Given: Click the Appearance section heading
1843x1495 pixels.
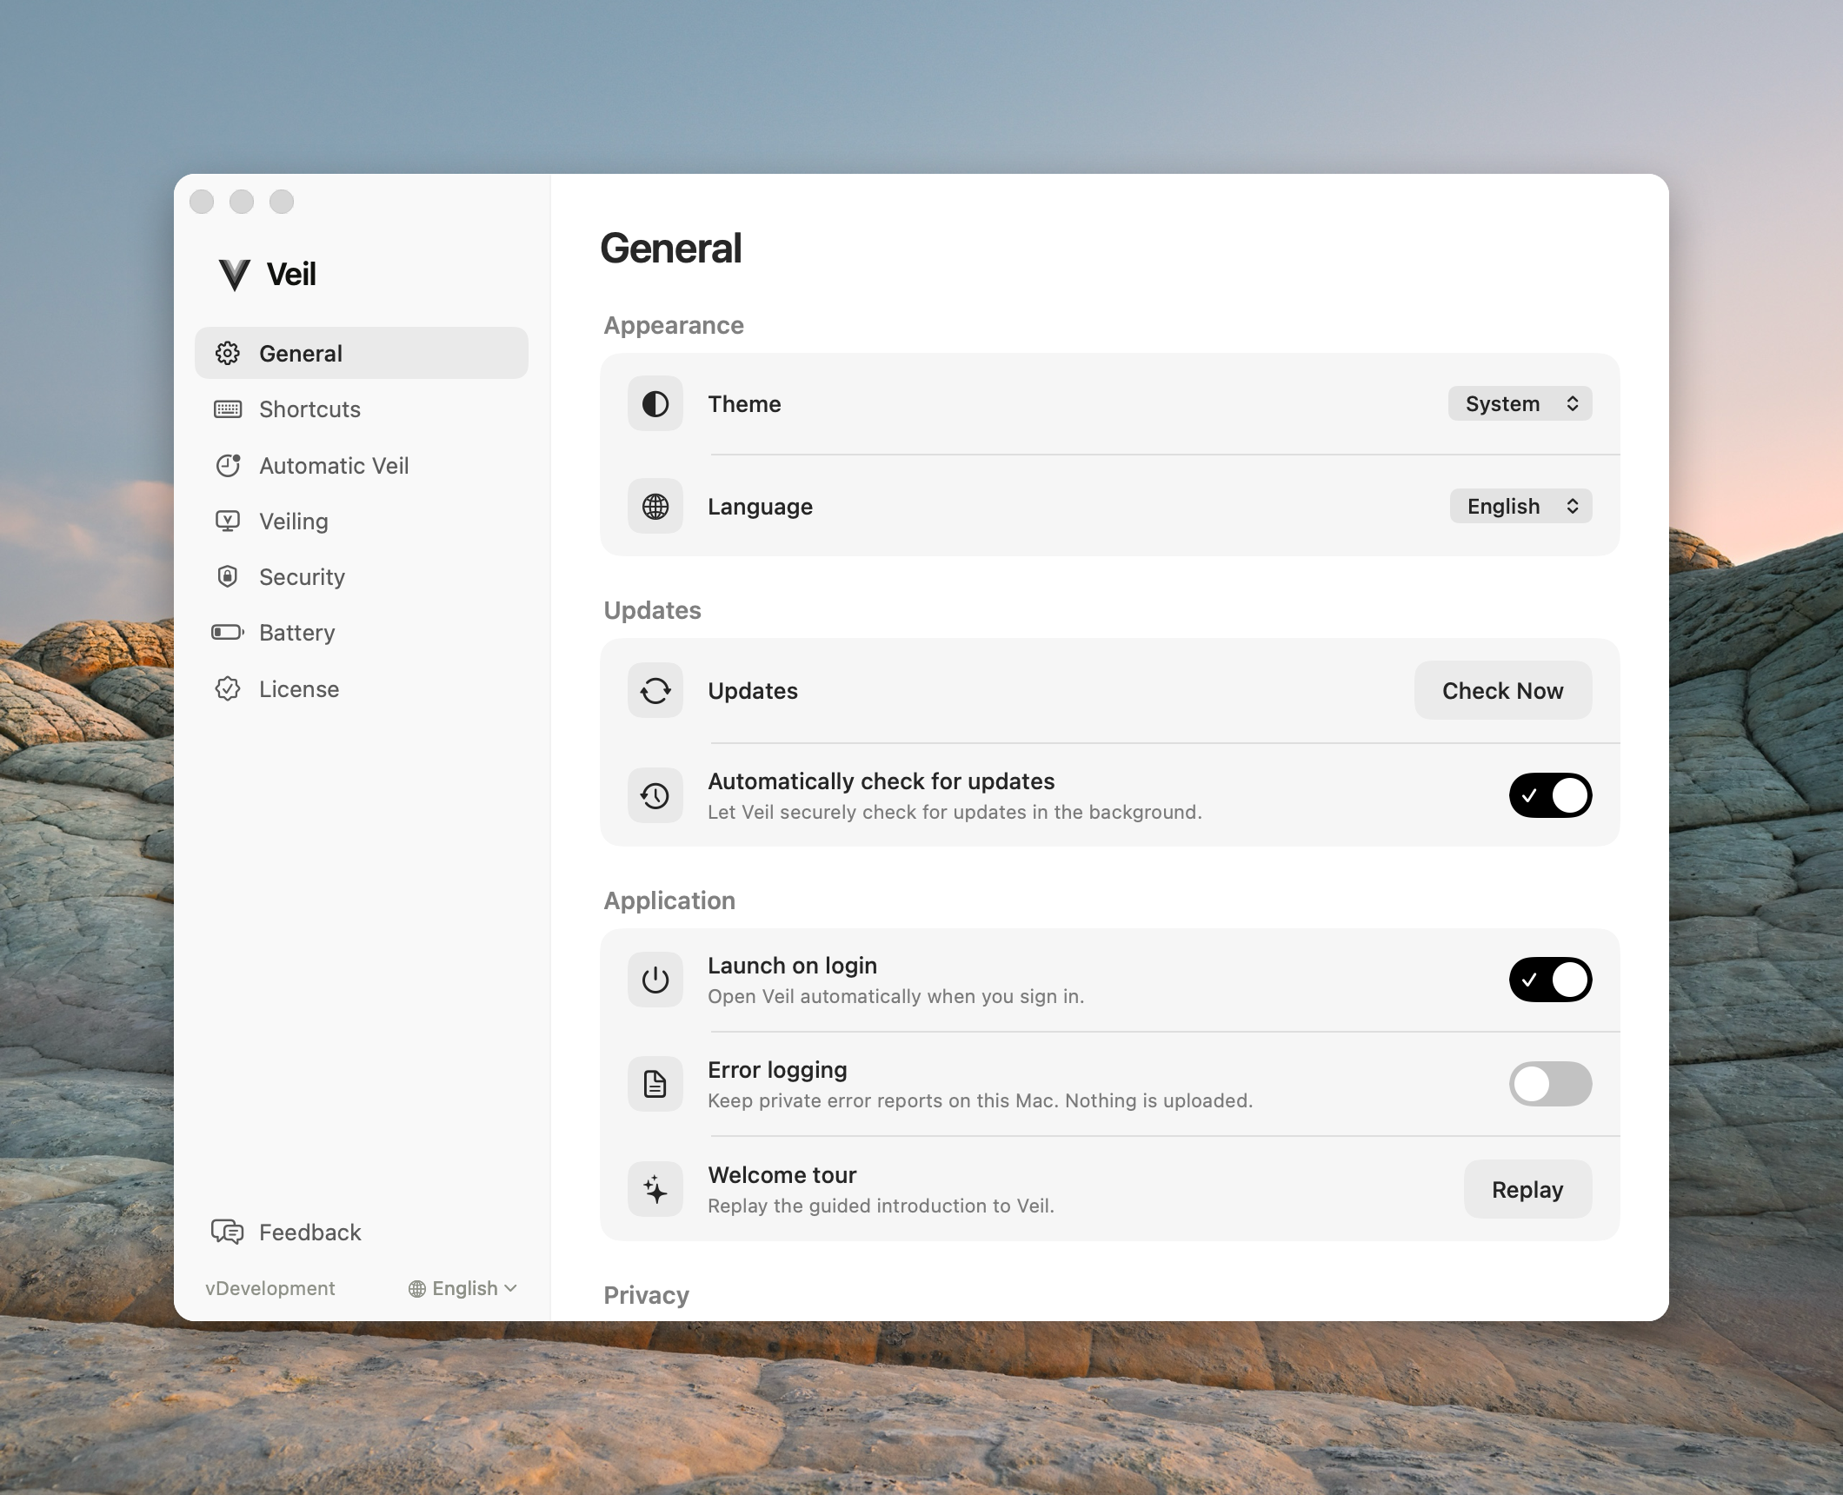Looking at the screenshot, I should [674, 325].
